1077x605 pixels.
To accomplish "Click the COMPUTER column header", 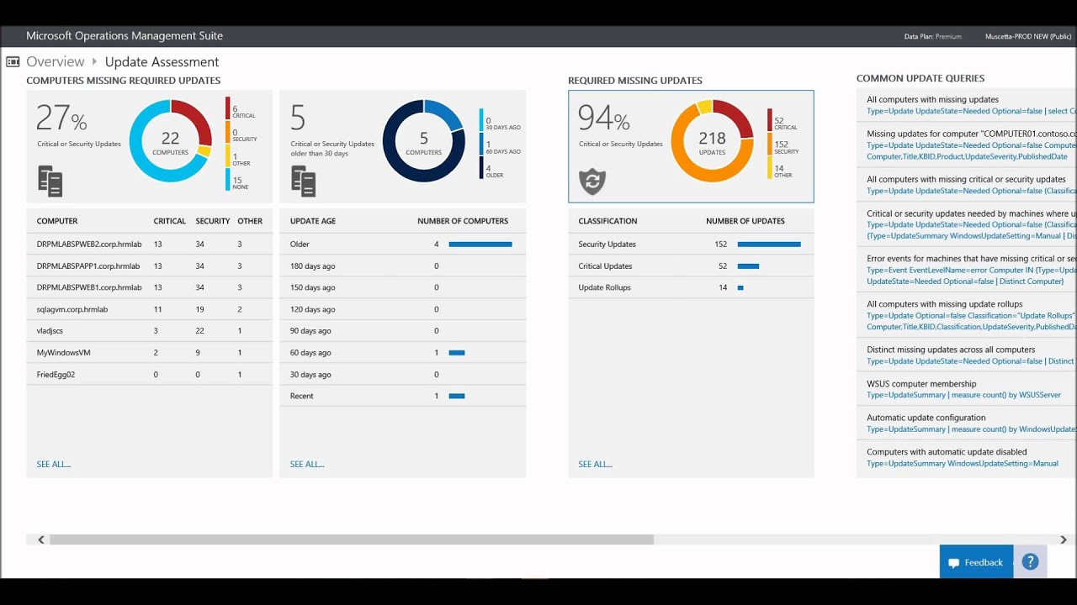I will tap(57, 221).
